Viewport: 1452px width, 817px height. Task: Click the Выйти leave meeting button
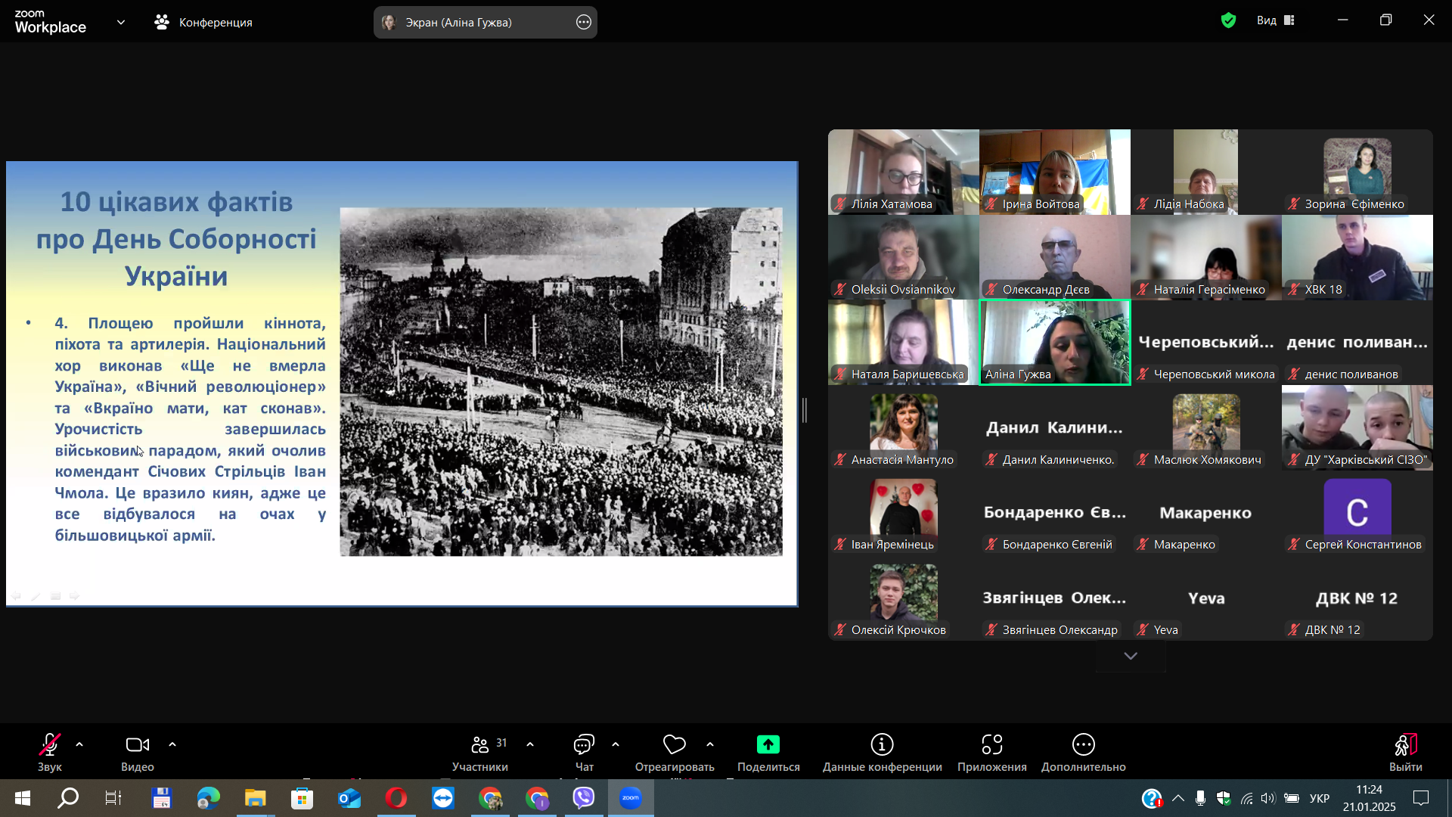[x=1406, y=753]
